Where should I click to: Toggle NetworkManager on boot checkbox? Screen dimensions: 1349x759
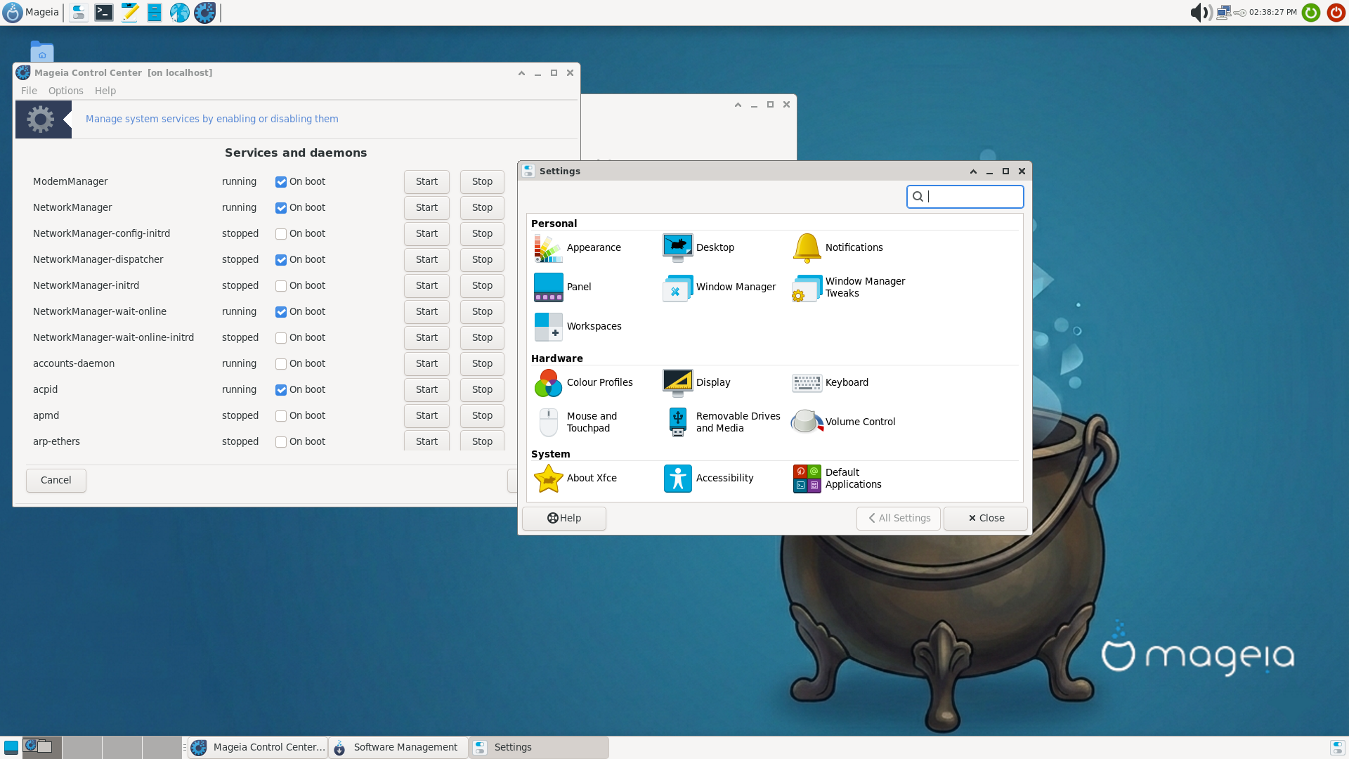281,208
